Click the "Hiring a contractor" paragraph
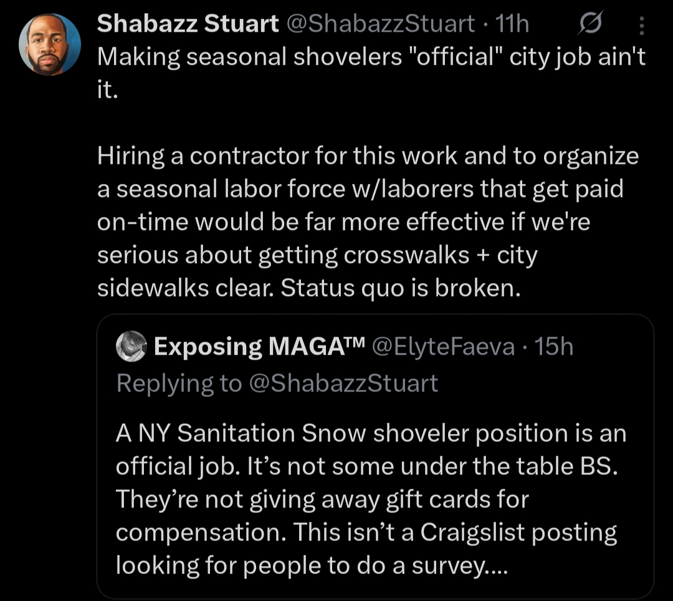The image size is (673, 601). point(368,156)
